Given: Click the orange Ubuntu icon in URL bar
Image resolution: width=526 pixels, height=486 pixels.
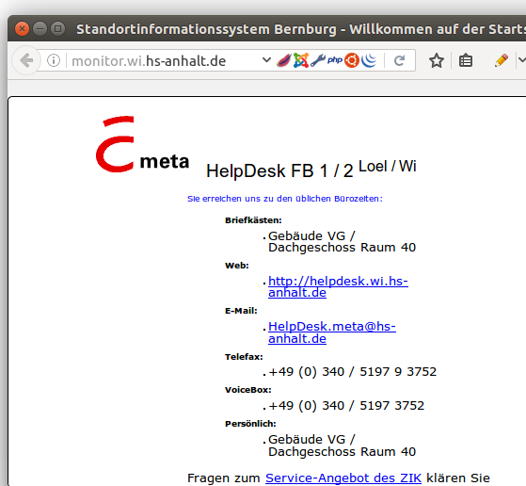Looking at the screenshot, I should pos(352,60).
